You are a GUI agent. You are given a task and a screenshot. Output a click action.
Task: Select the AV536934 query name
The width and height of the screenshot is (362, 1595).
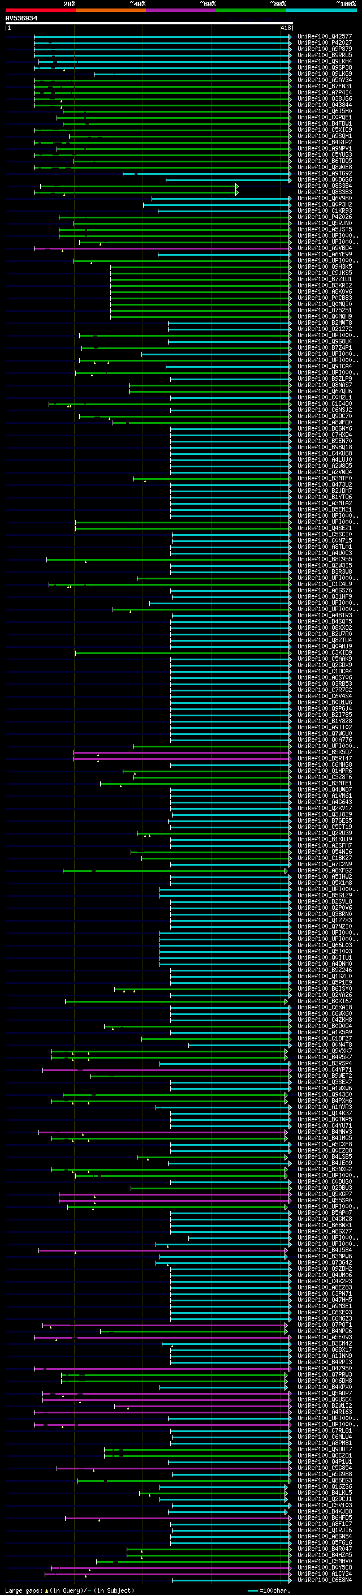click(x=21, y=19)
